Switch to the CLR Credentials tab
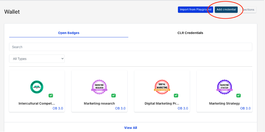265x132 pixels. (190, 33)
